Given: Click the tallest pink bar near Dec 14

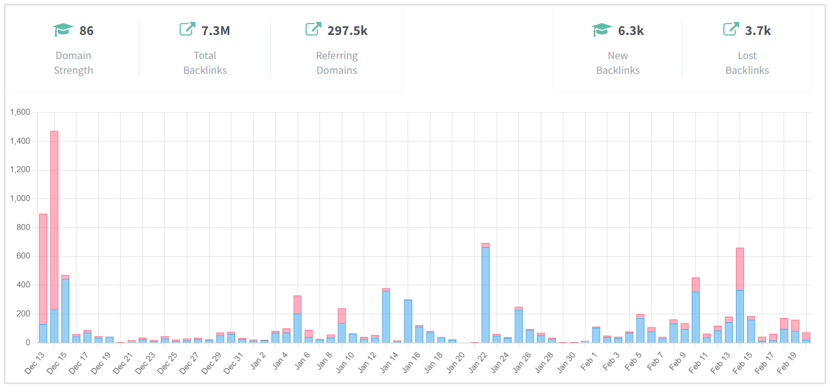Looking at the screenshot, I should point(54,219).
